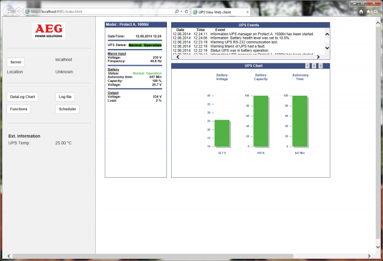Open the DataLog Chart button
This screenshot has height=261, width=383.
pos(23,97)
